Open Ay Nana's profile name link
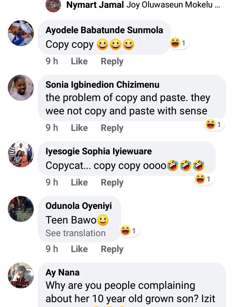The image size is (234, 307). point(62,272)
